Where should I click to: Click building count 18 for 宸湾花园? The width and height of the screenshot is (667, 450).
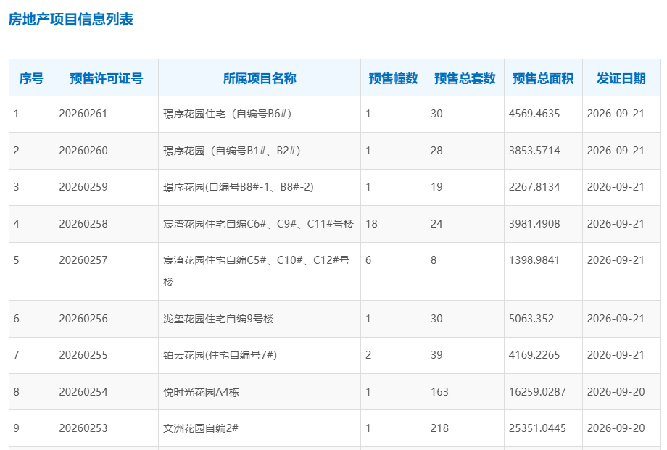tap(371, 224)
